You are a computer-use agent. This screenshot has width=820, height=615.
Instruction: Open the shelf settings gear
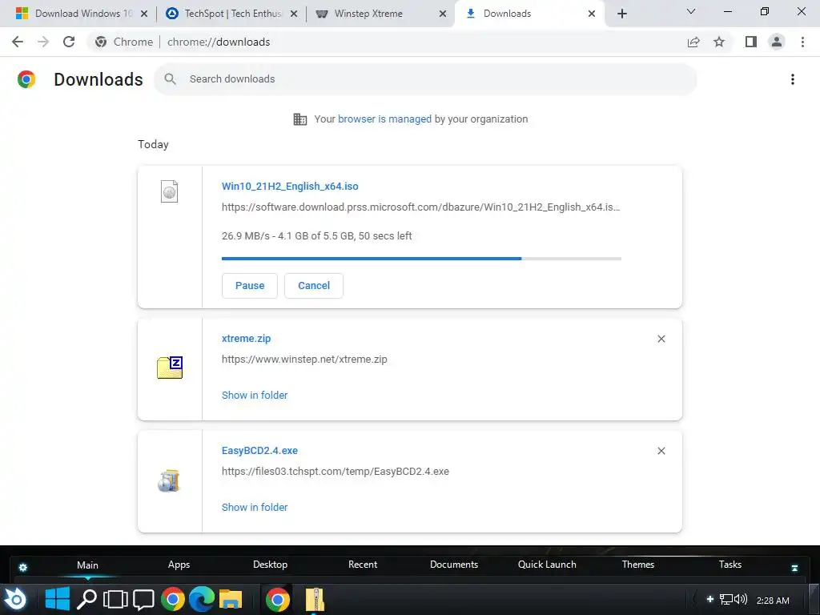(x=23, y=568)
